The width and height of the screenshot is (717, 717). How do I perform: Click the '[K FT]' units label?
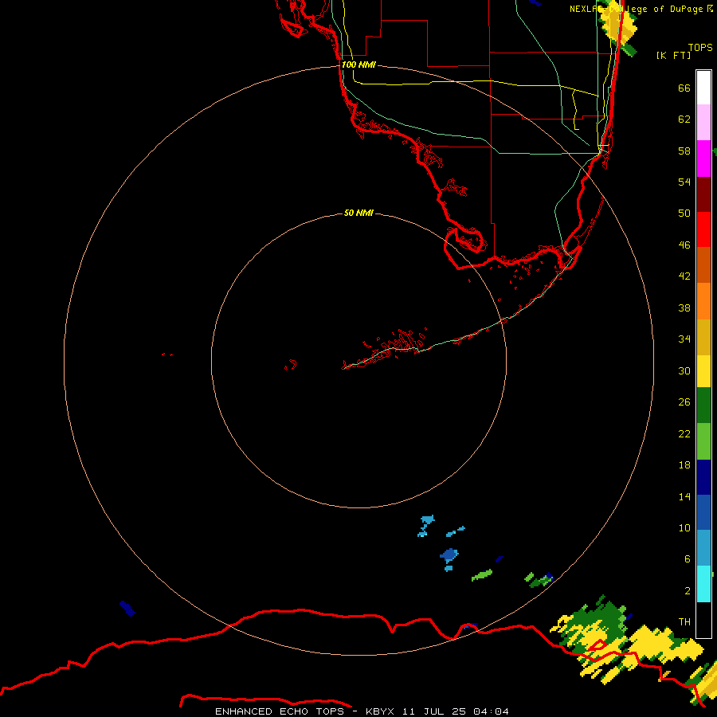pos(673,55)
